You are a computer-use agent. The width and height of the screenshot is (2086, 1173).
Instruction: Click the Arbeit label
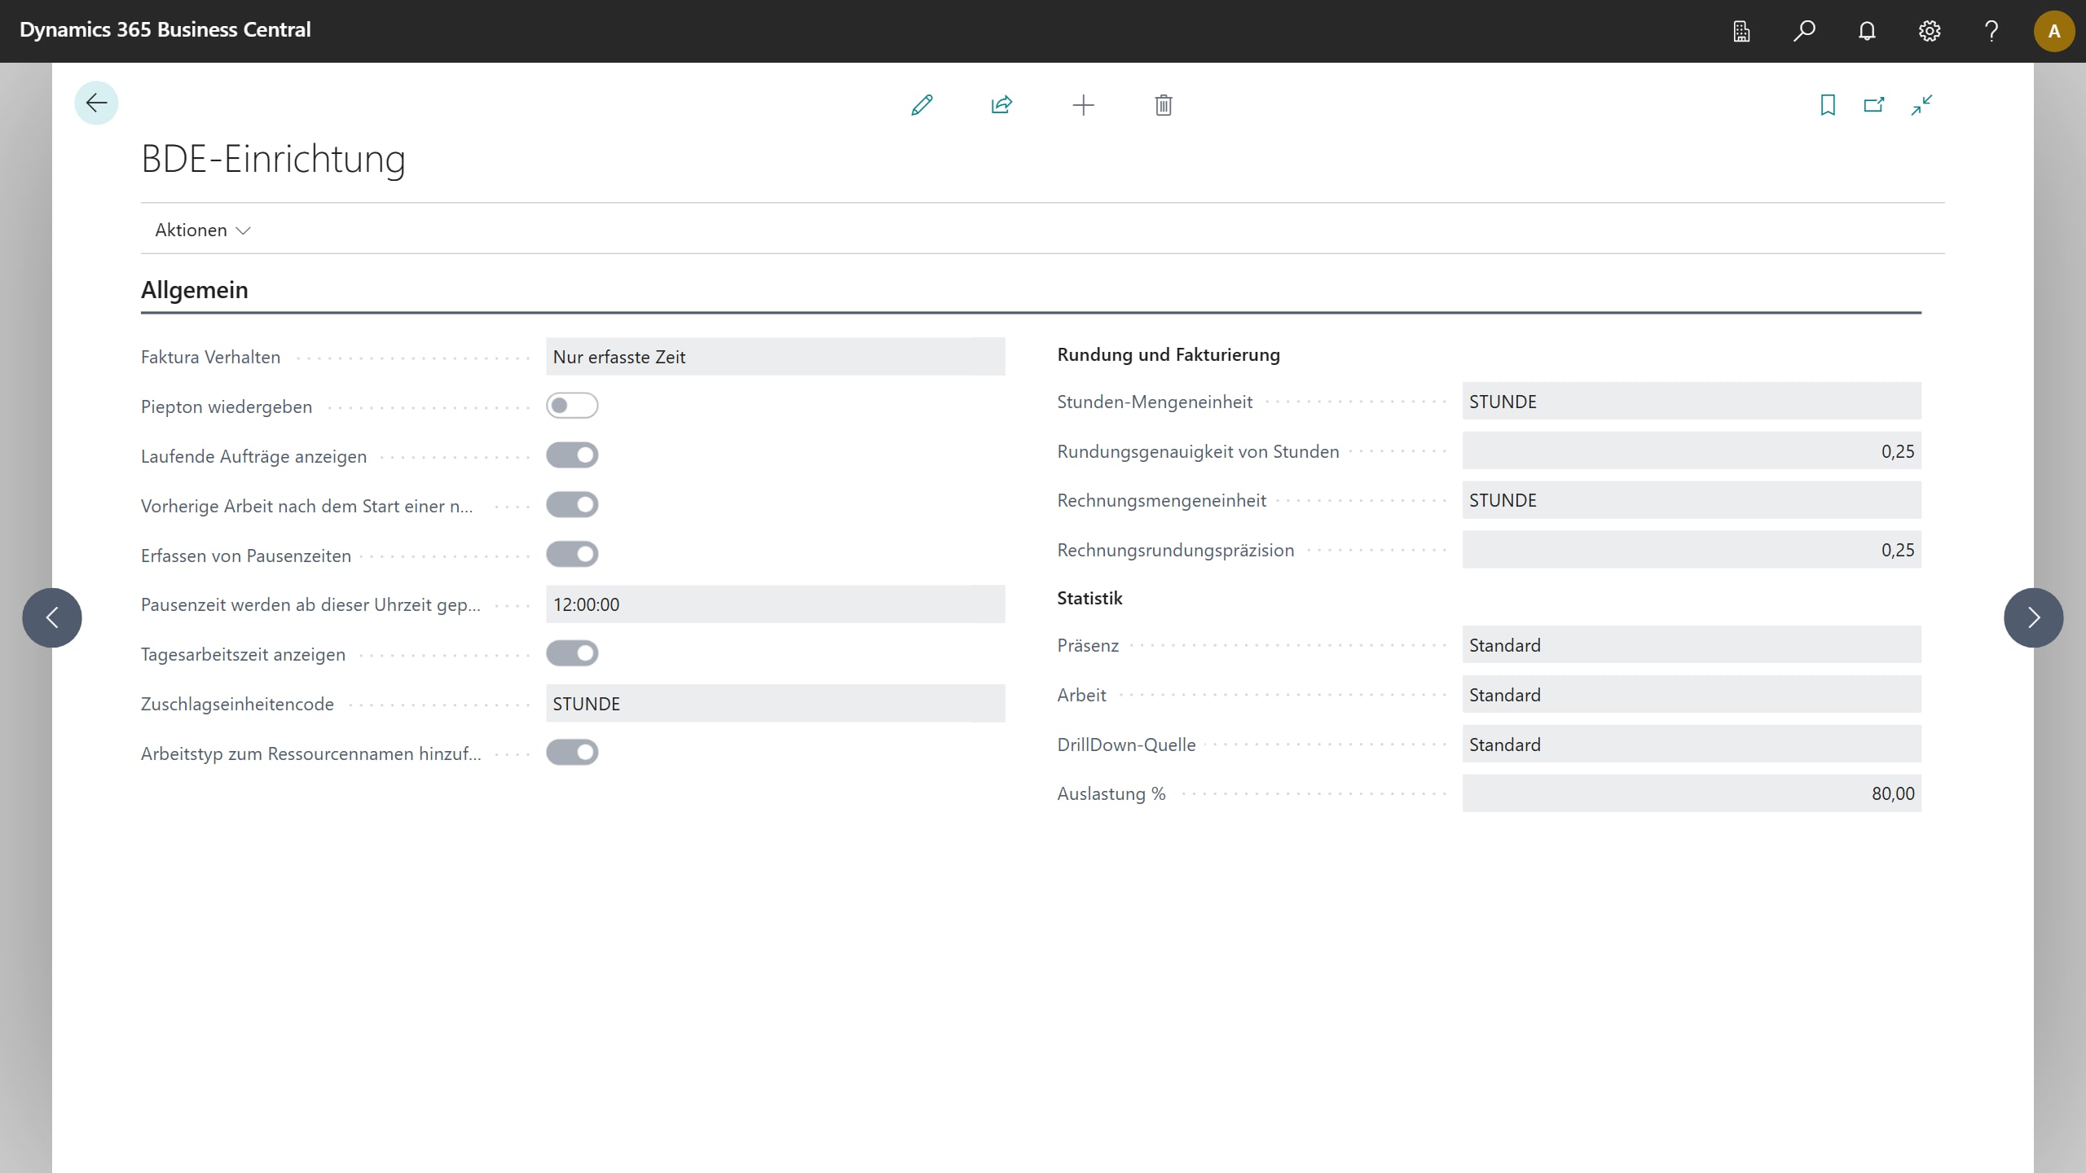(x=1081, y=696)
